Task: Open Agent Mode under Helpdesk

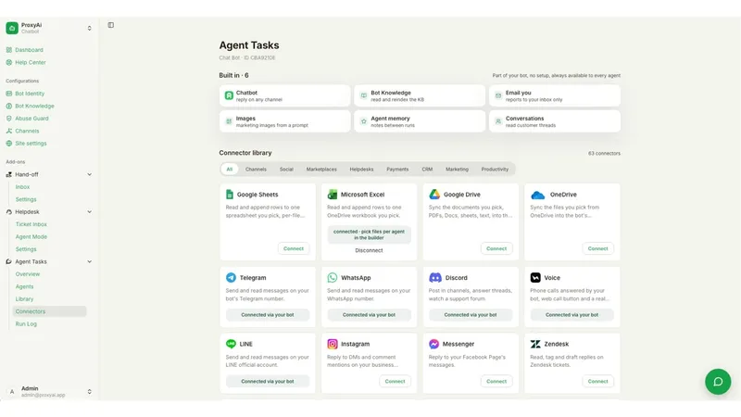Action: click(31, 236)
